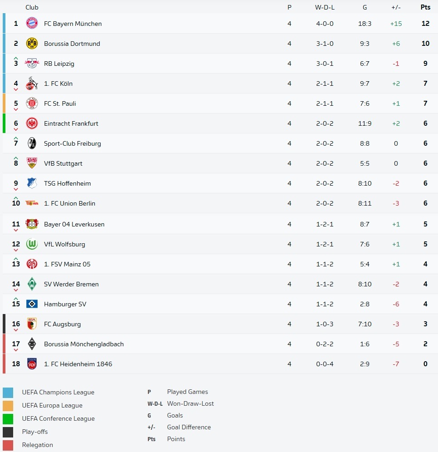The height and width of the screenshot is (452, 438).
Task: Click the Club column header
Action: point(32,7)
